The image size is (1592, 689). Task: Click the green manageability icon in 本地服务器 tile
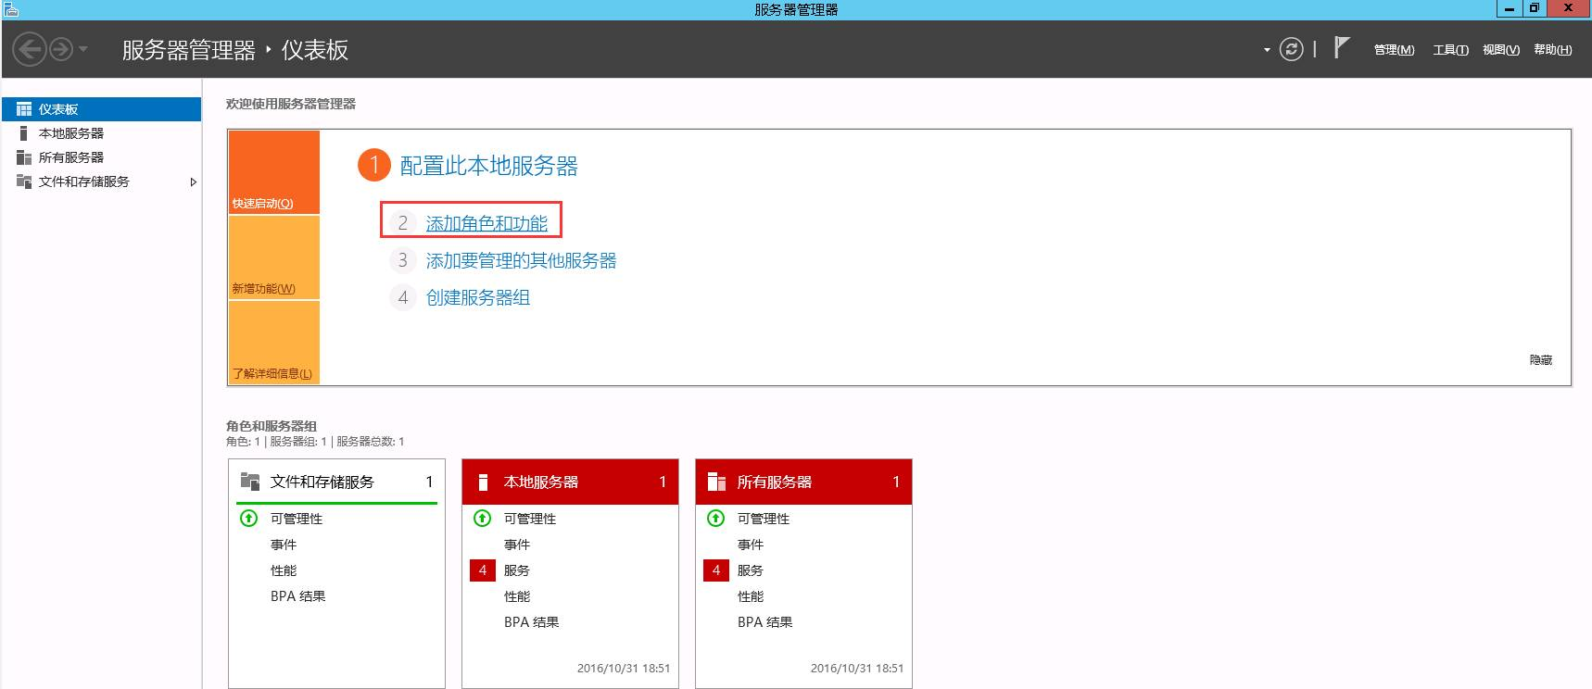482,519
